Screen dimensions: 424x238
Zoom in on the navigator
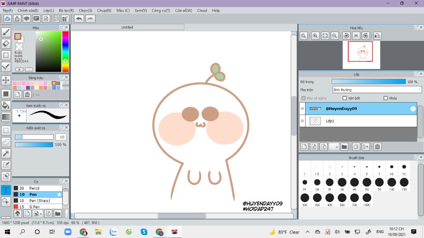(x=315, y=36)
